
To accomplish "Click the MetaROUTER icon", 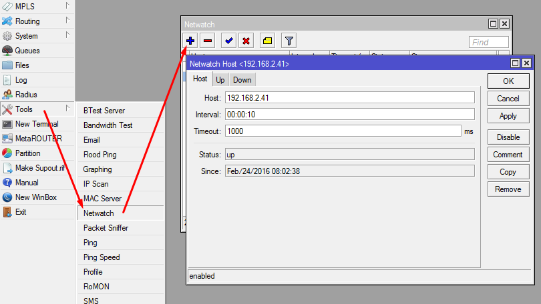I will [x=7, y=139].
